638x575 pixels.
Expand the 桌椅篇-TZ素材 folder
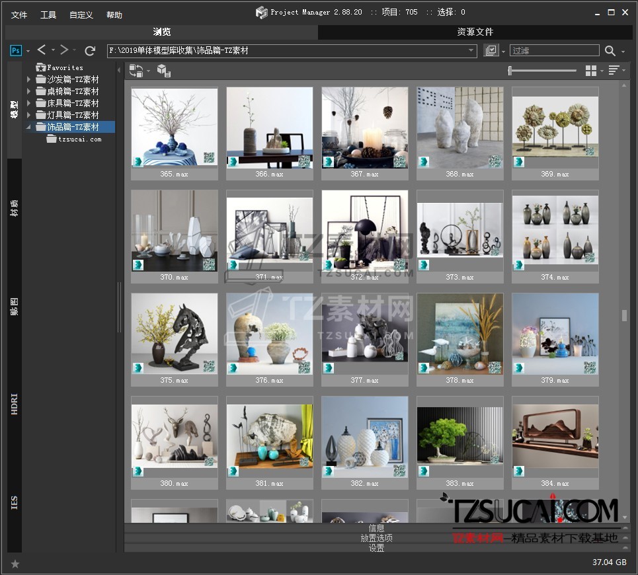point(29,91)
